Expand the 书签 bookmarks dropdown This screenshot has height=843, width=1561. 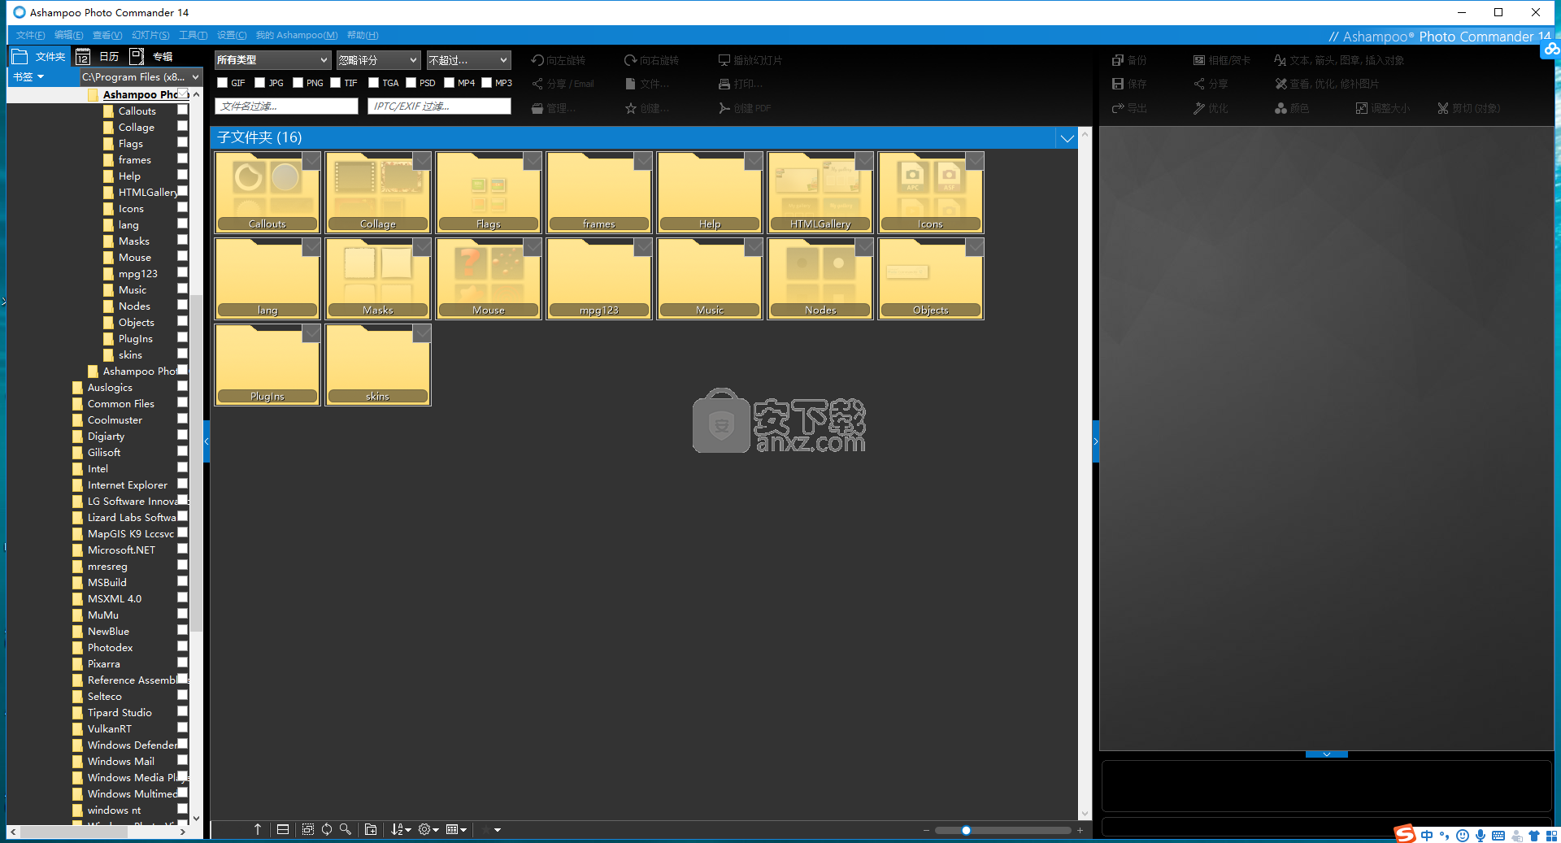(28, 77)
